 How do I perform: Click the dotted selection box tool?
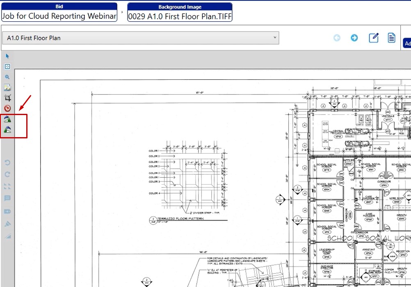tap(7, 66)
